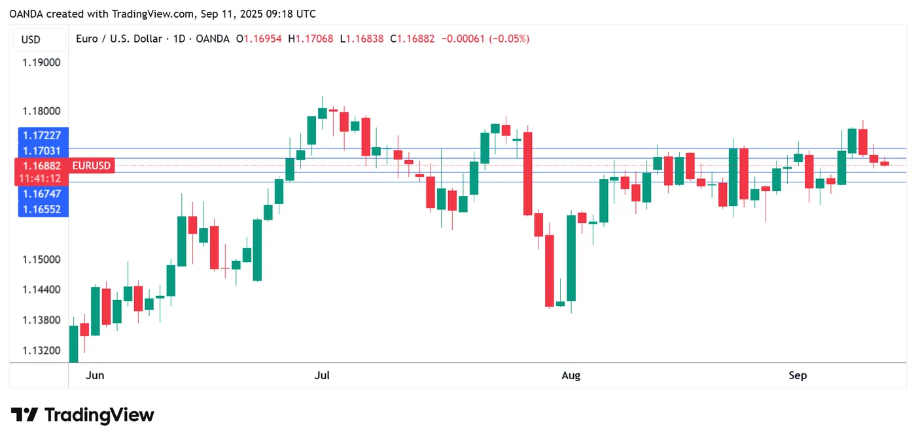The height and width of the screenshot is (442, 916).
Task: Click the 1.13200 price scale label
Action: tap(42, 351)
